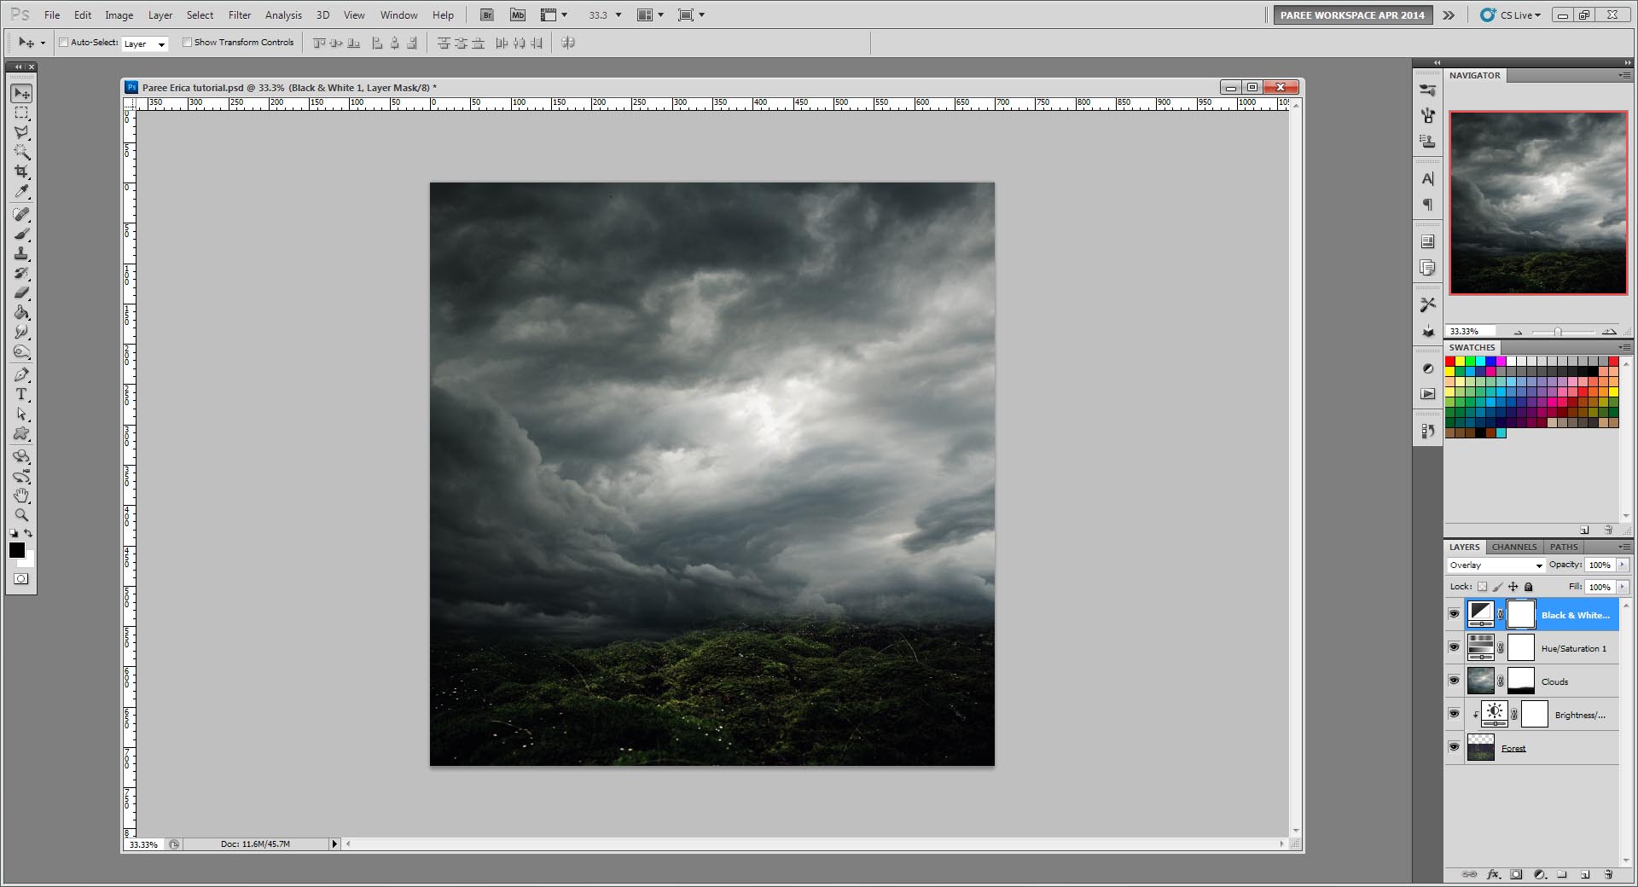Image resolution: width=1638 pixels, height=887 pixels.
Task: Hide the Clouds layer
Action: coord(1454,681)
